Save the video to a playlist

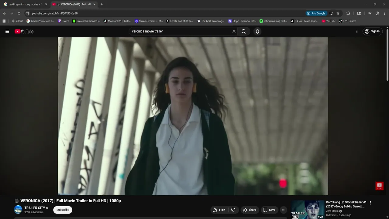(x=269, y=210)
